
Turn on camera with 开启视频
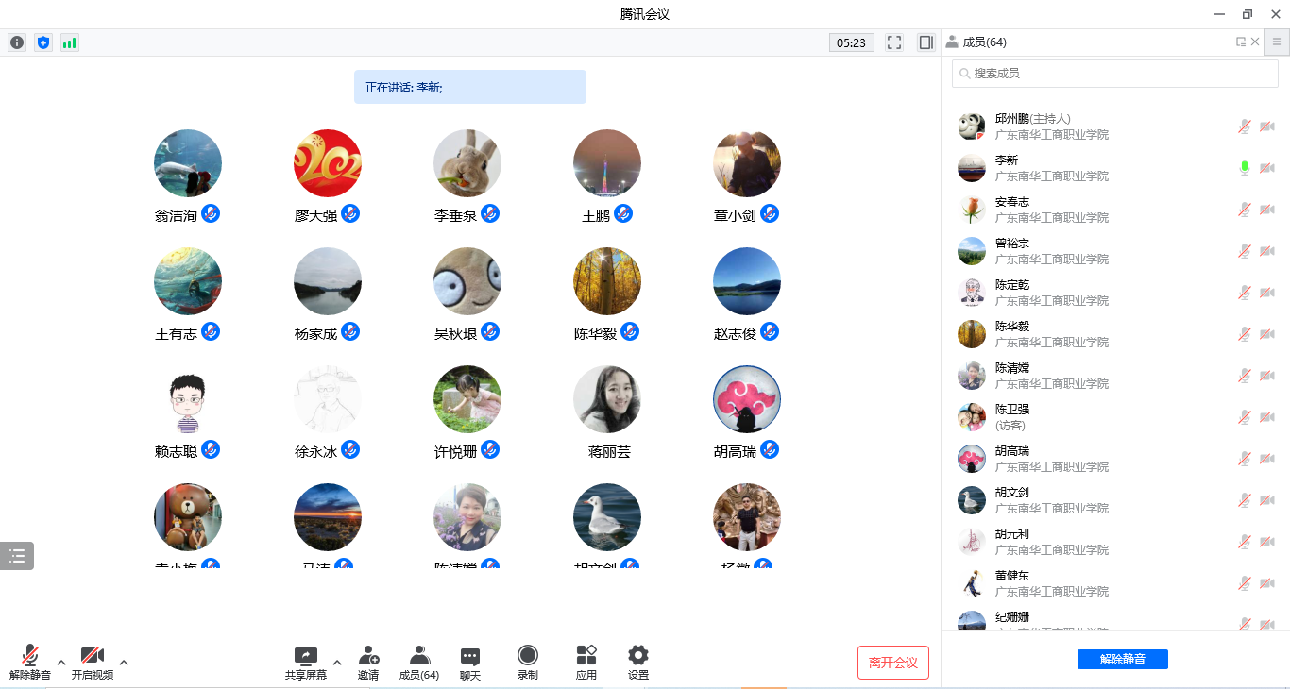[x=92, y=662]
